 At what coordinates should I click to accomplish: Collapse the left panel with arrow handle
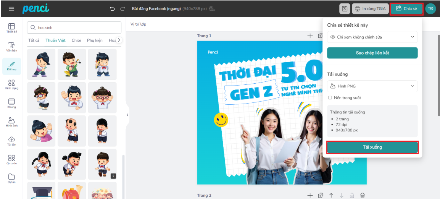coord(127,115)
